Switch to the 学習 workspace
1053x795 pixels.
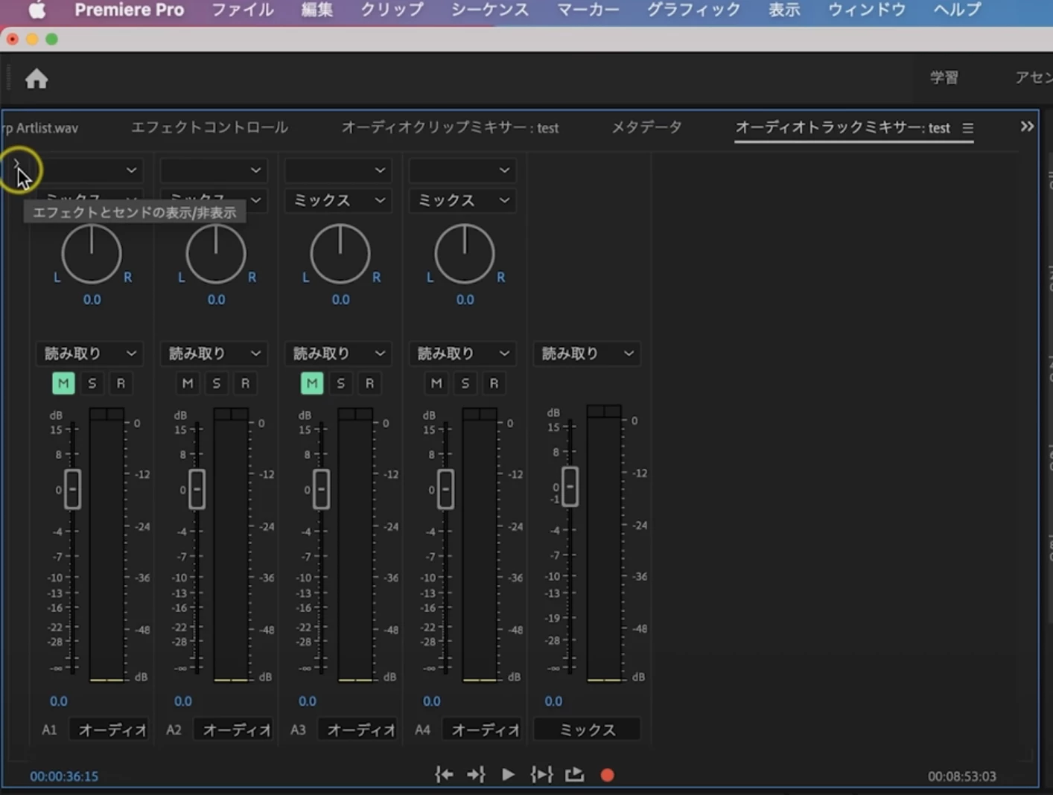click(x=944, y=77)
